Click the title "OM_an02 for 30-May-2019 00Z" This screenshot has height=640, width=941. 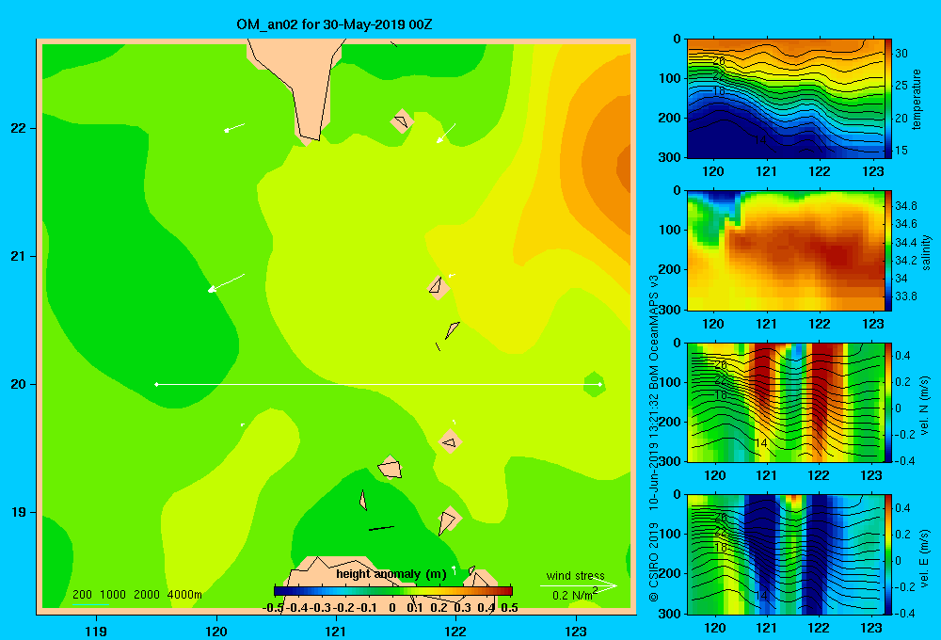coord(334,24)
